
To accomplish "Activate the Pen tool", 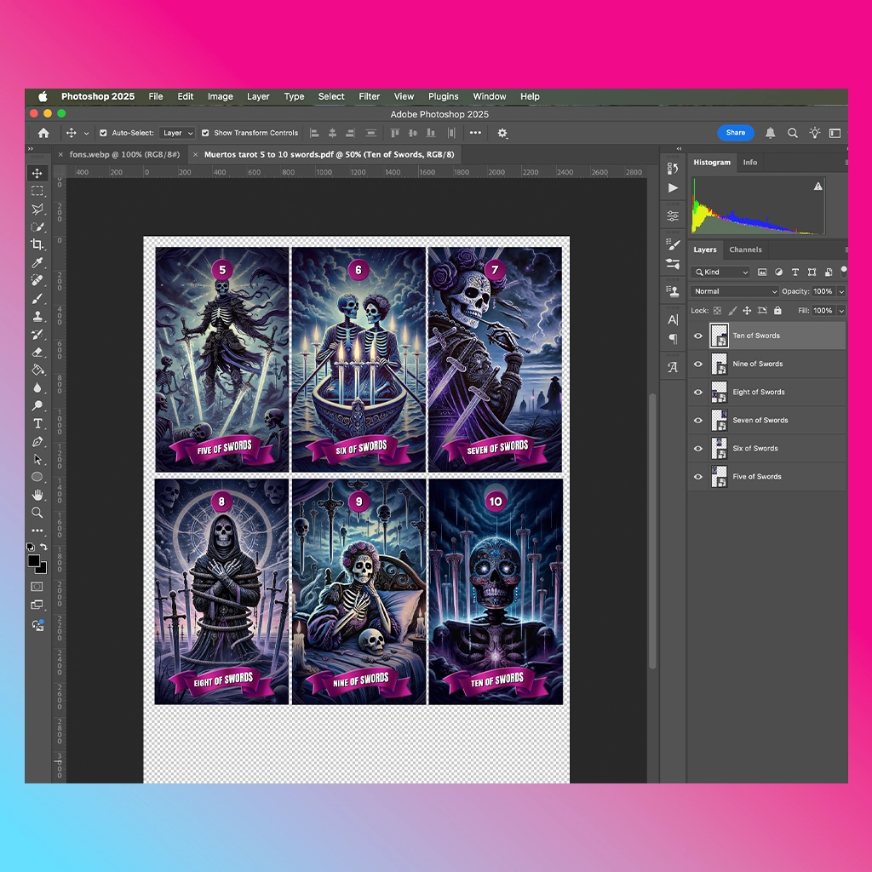I will point(37,442).
